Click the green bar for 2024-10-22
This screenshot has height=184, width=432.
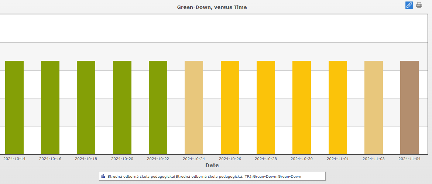(158, 107)
